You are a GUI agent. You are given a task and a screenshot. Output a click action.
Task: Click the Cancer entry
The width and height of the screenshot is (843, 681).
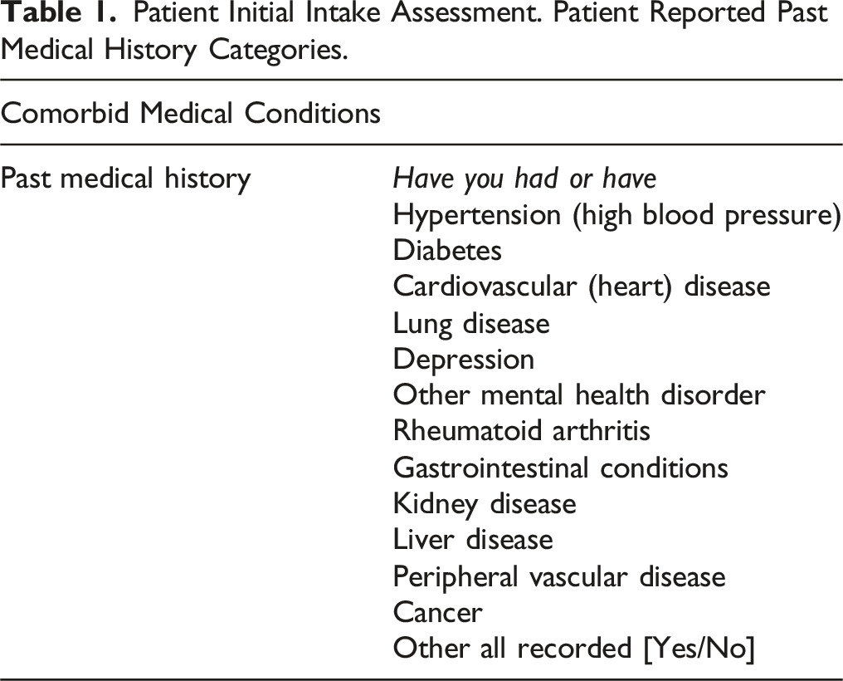[x=437, y=613]
